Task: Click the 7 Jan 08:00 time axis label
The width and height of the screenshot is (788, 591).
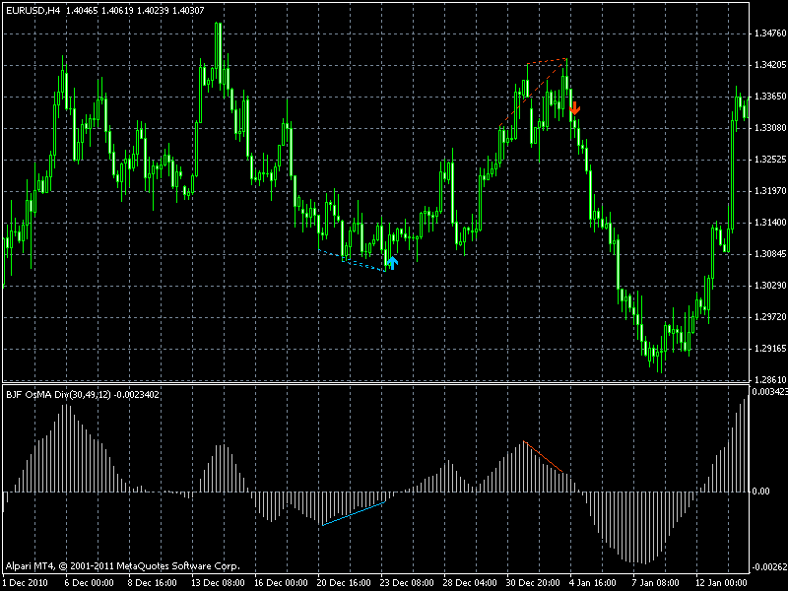Action: pos(657,583)
